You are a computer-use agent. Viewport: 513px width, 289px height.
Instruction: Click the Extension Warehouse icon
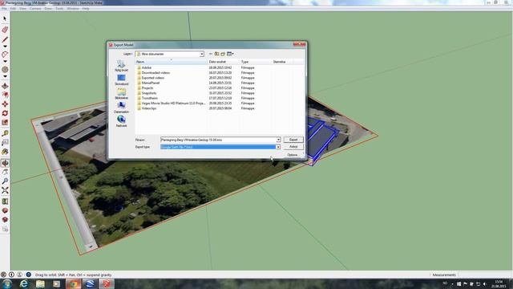coord(5,219)
